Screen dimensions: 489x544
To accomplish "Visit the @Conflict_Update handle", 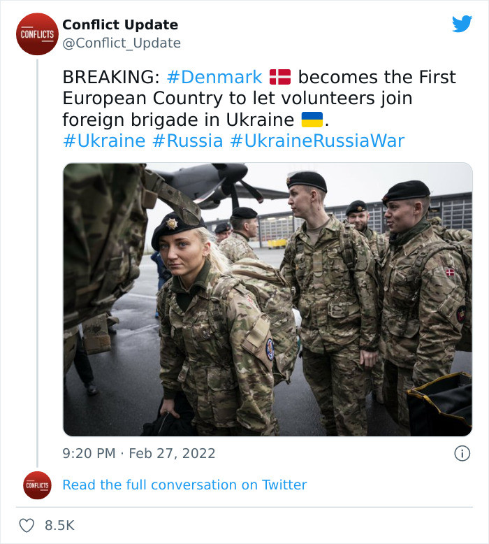I will point(122,43).
